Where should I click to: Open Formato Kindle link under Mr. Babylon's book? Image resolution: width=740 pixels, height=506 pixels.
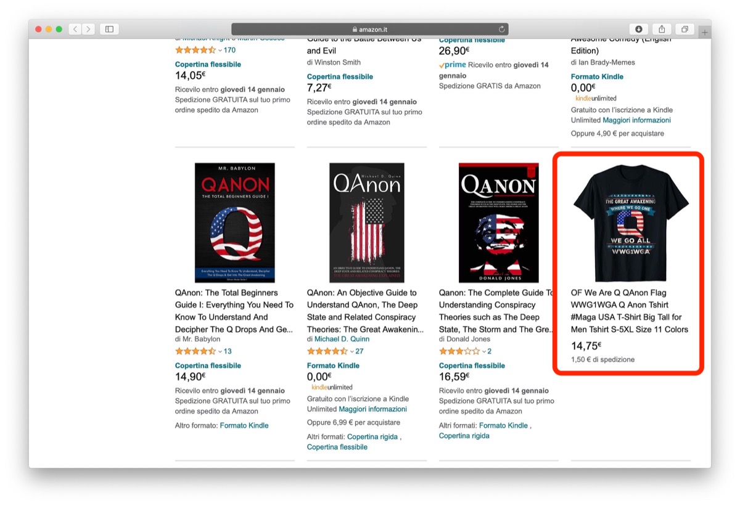pos(243,425)
